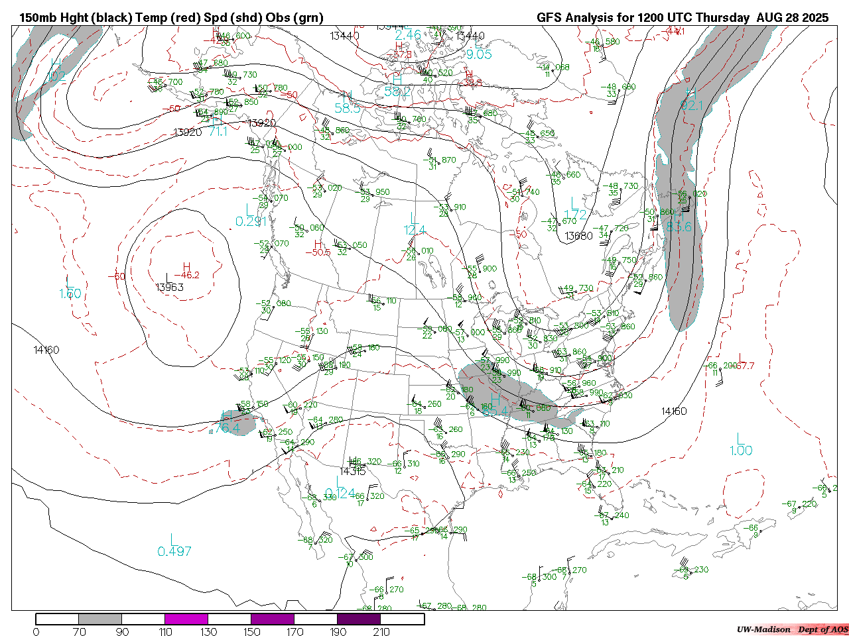Viewport: 849px width, 636px height.
Task: Select the 14315 height label over Mexico
Action: pos(353,471)
